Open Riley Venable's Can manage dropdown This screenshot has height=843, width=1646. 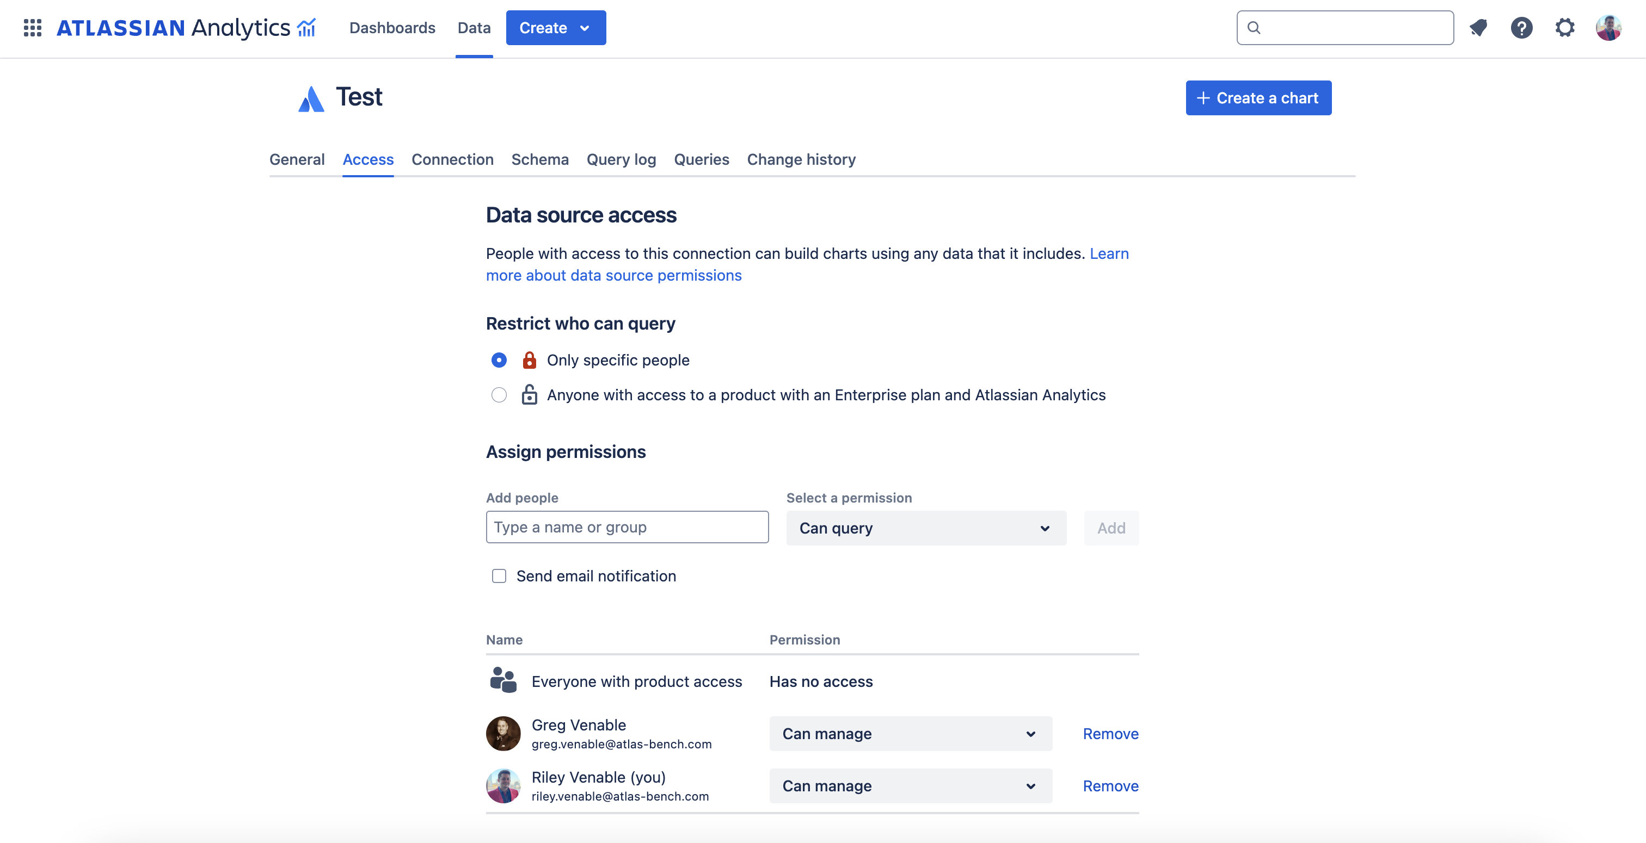click(x=911, y=785)
